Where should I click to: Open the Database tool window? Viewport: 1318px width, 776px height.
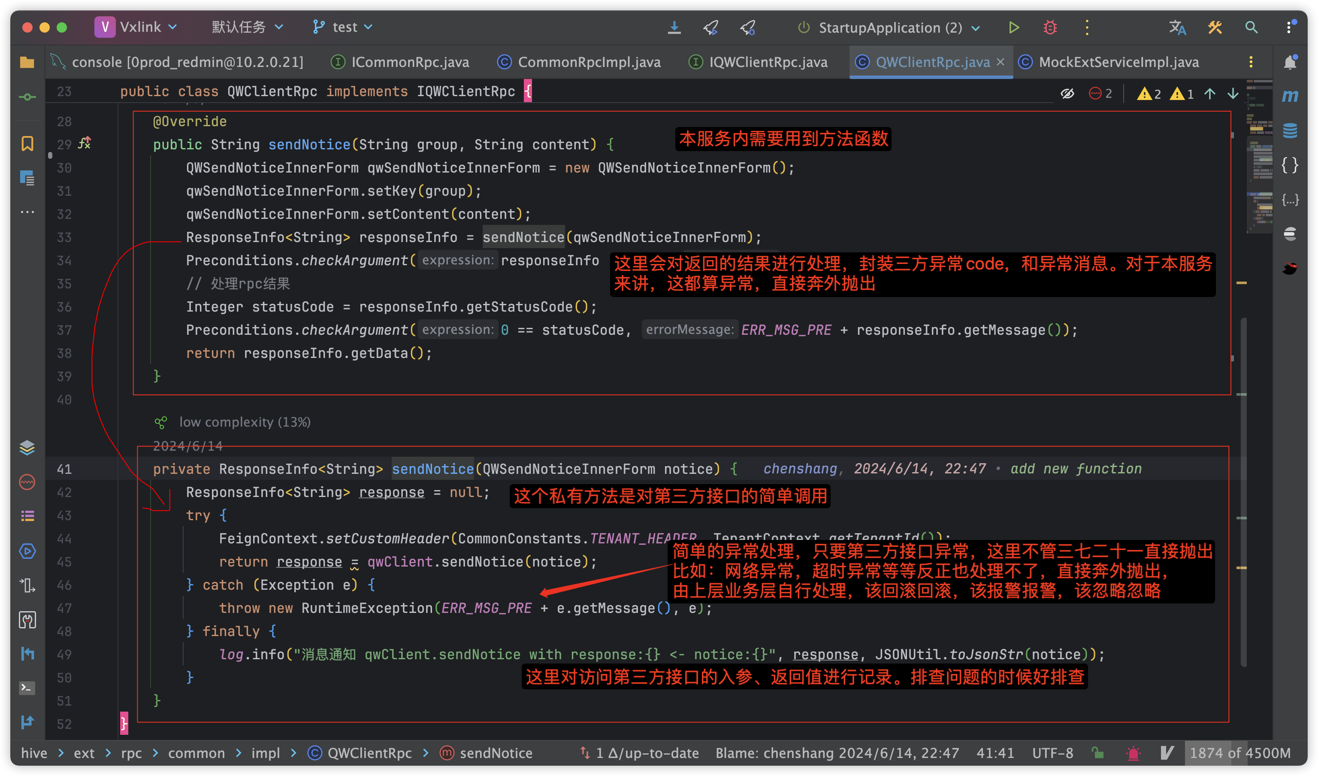point(1290,130)
